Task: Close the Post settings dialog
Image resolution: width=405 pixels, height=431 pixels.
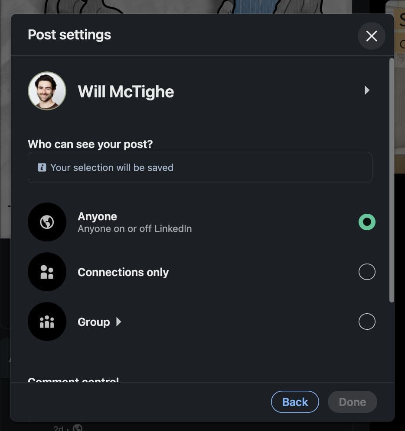Action: [371, 36]
